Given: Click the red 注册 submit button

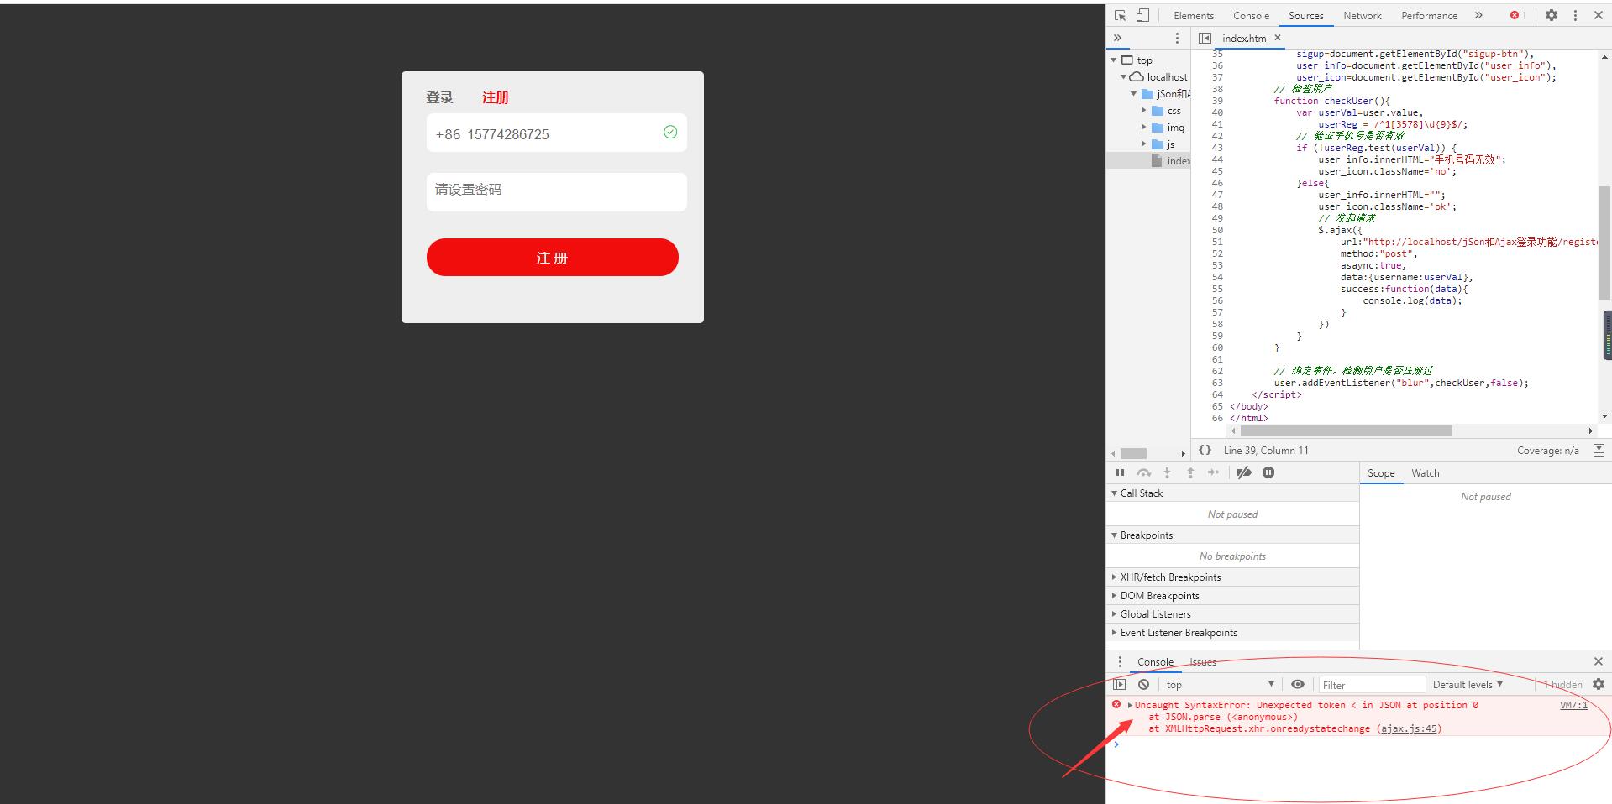Looking at the screenshot, I should click(x=552, y=257).
